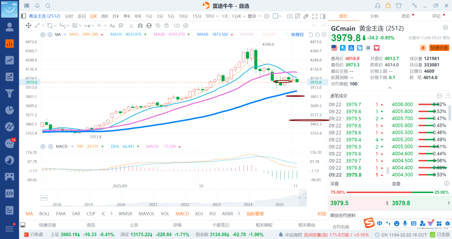Toggle Sogou Chinese input mode
The width and height of the screenshot is (452, 239).
380,223
